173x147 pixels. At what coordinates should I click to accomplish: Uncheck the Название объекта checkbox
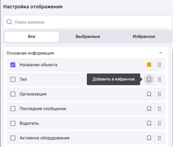(x=13, y=65)
